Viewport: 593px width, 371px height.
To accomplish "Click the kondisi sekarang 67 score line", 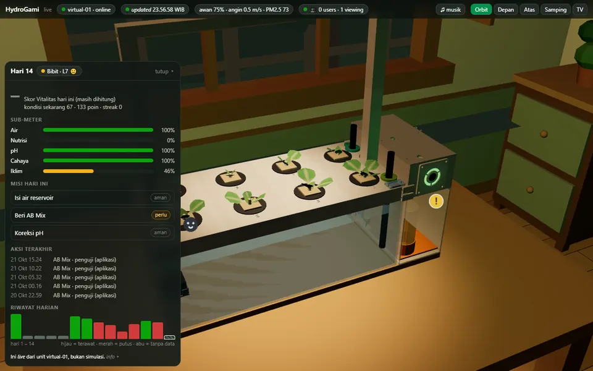I will coord(73,107).
